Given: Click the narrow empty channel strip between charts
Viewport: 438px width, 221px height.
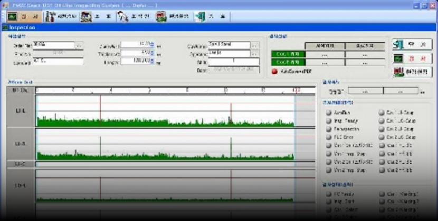Looking at the screenshot, I should click(175, 164).
